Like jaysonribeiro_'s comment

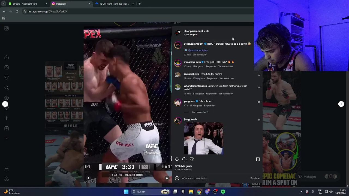pyautogui.click(x=259, y=75)
